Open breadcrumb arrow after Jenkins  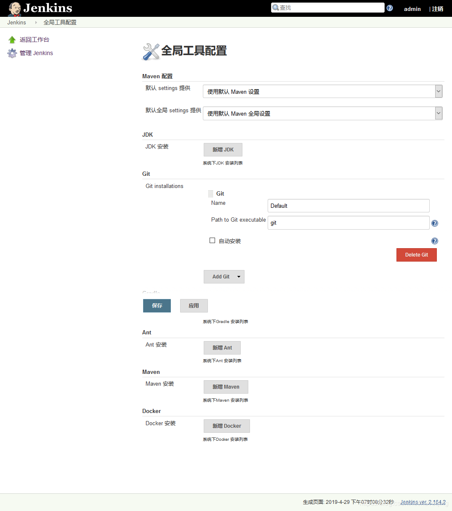pyautogui.click(x=36, y=22)
